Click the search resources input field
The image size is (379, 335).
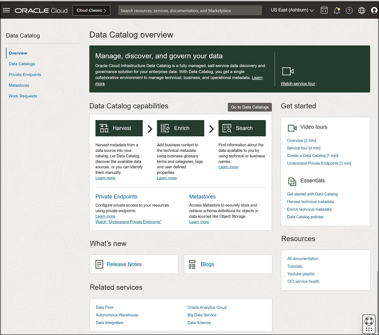(189, 10)
